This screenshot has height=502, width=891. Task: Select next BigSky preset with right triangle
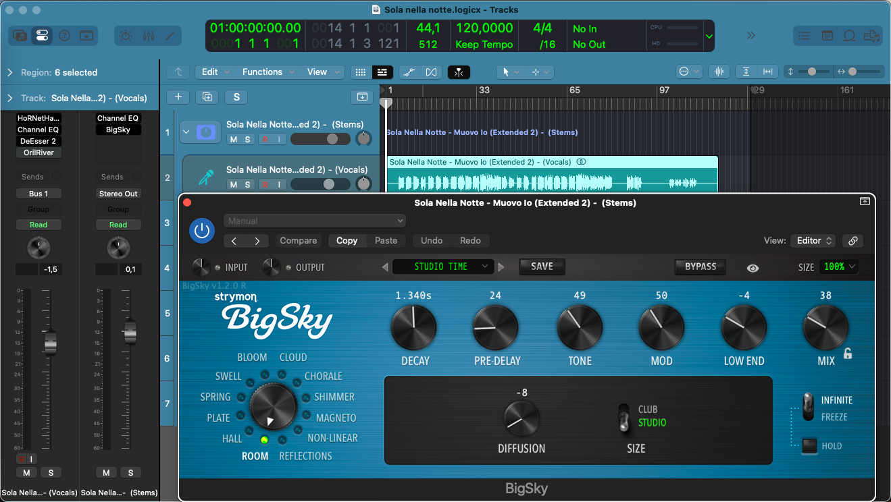pyautogui.click(x=501, y=267)
